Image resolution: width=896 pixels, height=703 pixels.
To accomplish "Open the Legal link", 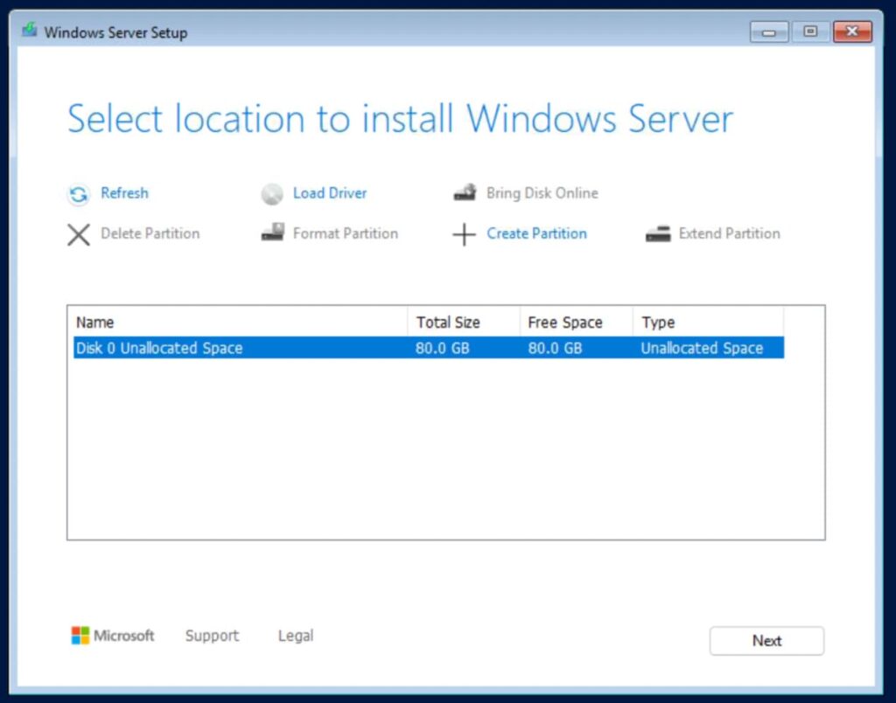I will coord(296,636).
